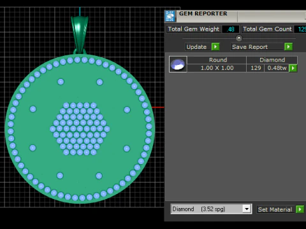Image resolution: width=306 pixels, height=229 pixels.
Task: Select the round gem thumbnail
Action: tap(178, 64)
